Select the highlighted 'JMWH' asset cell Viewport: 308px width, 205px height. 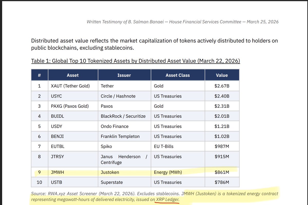[x=73, y=172]
